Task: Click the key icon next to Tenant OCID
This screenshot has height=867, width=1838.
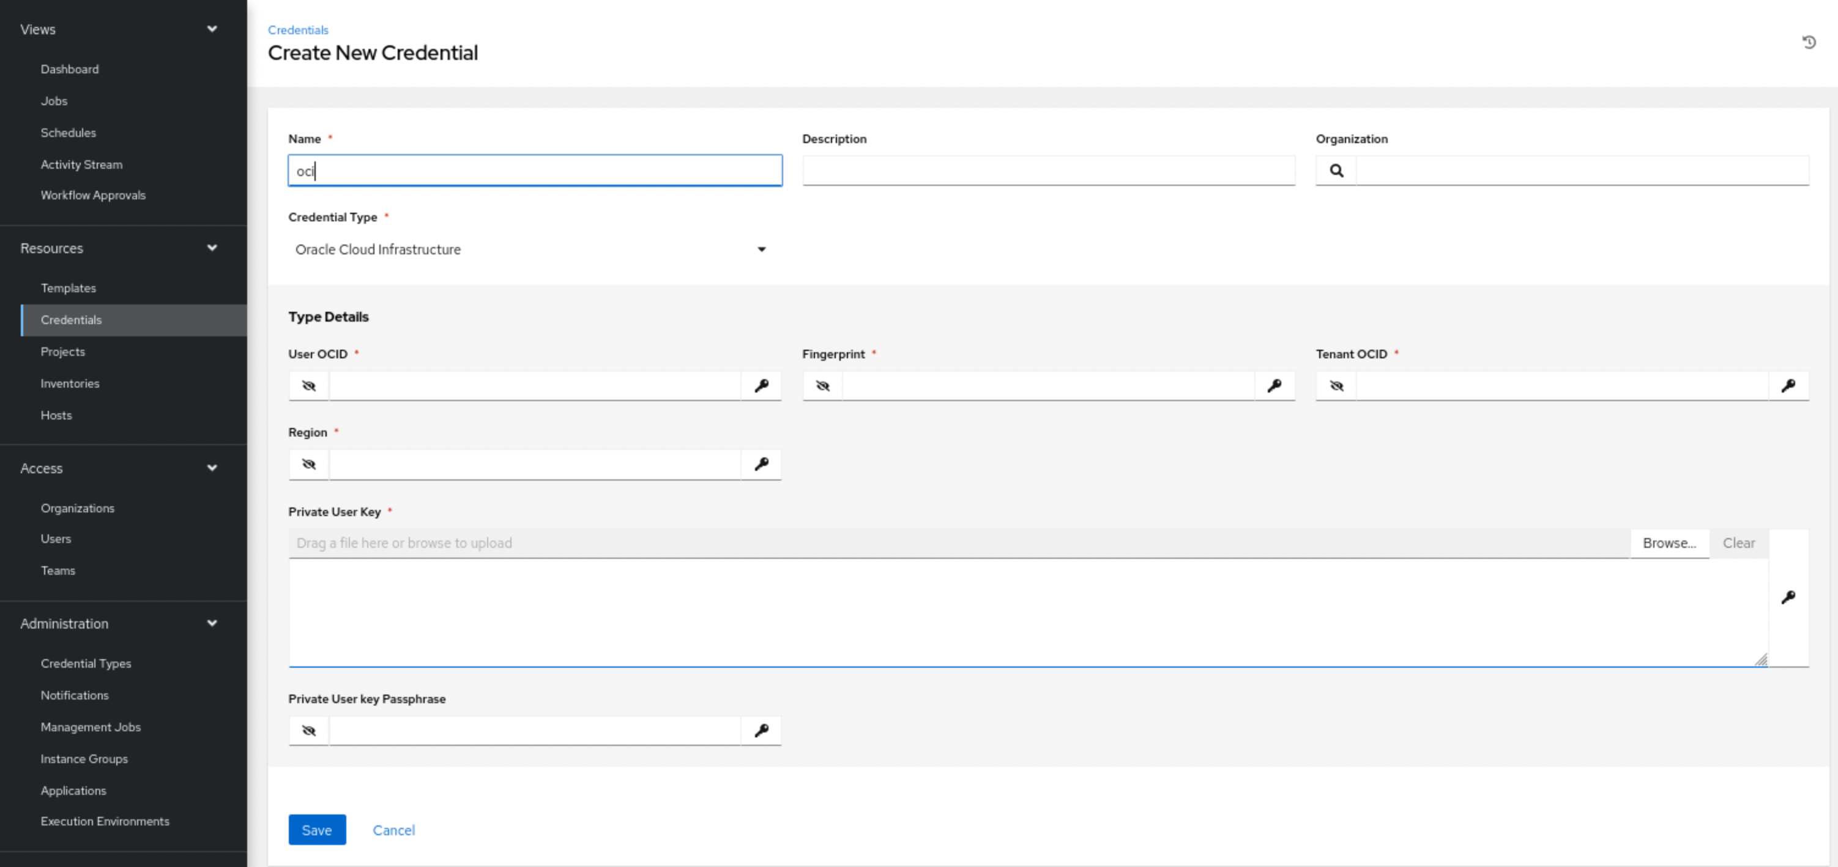Action: click(x=1790, y=385)
